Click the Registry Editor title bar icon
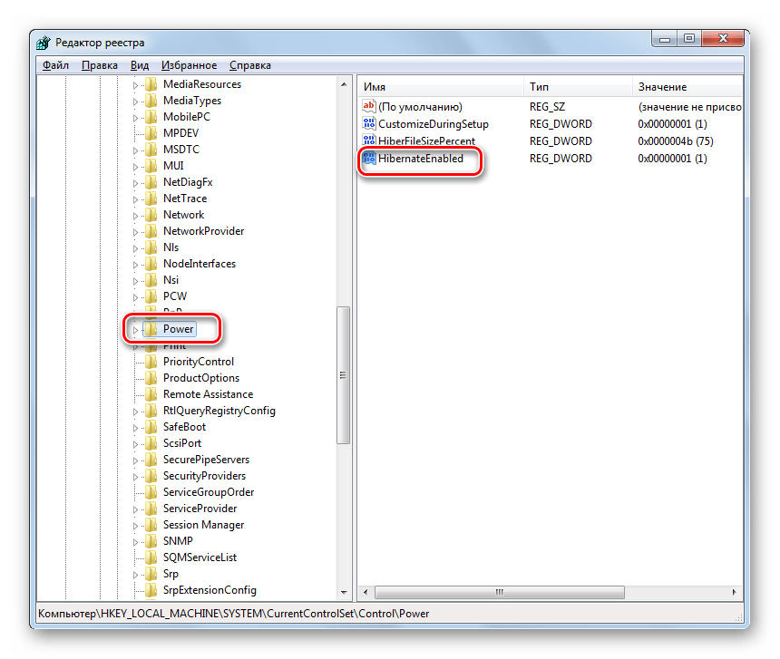The image size is (780, 659). (x=45, y=43)
